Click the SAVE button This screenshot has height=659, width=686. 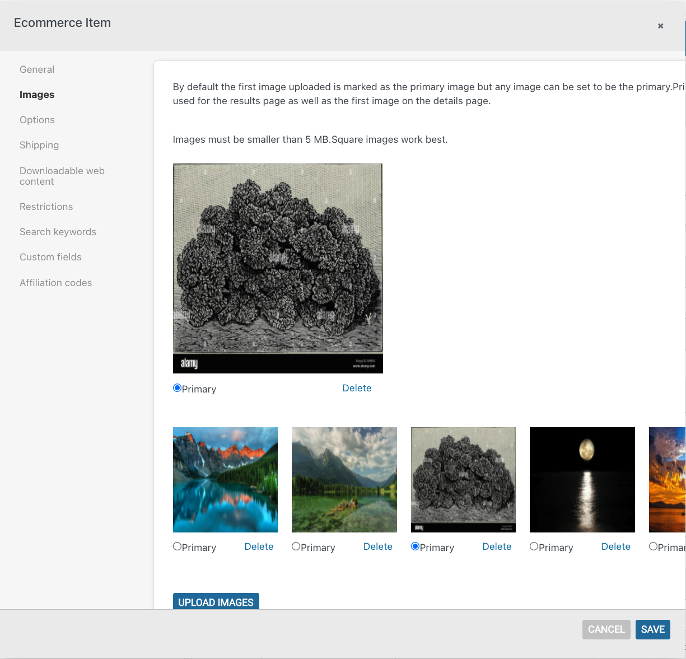coord(653,629)
